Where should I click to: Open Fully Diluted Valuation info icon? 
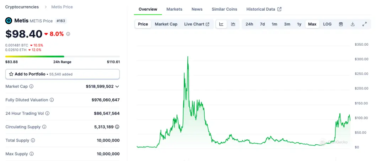[x=52, y=100]
